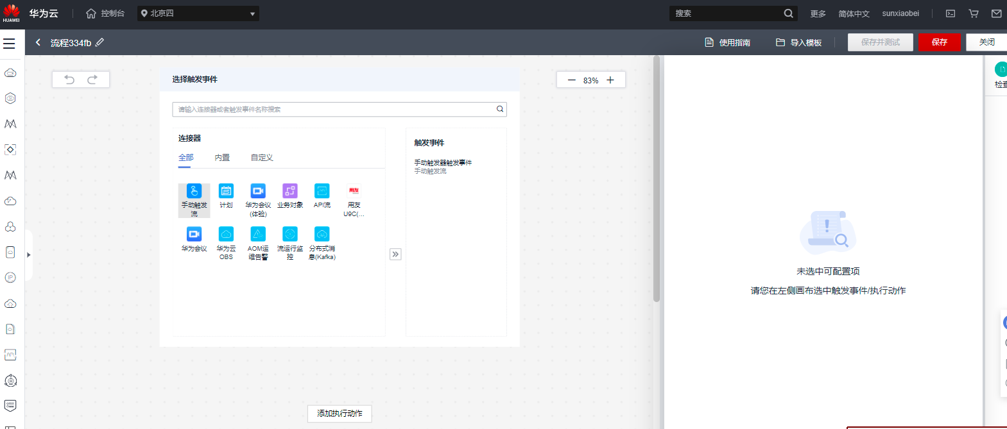Click the 83% zoom level value
This screenshot has height=429, width=1007.
[x=590, y=80]
